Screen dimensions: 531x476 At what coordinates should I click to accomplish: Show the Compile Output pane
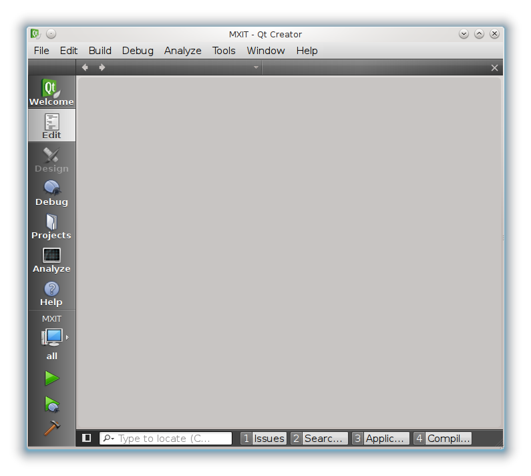[x=442, y=439]
